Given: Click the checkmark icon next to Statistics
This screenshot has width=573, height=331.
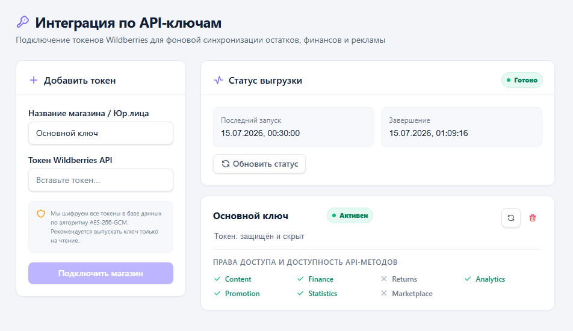Looking at the screenshot, I should [300, 293].
